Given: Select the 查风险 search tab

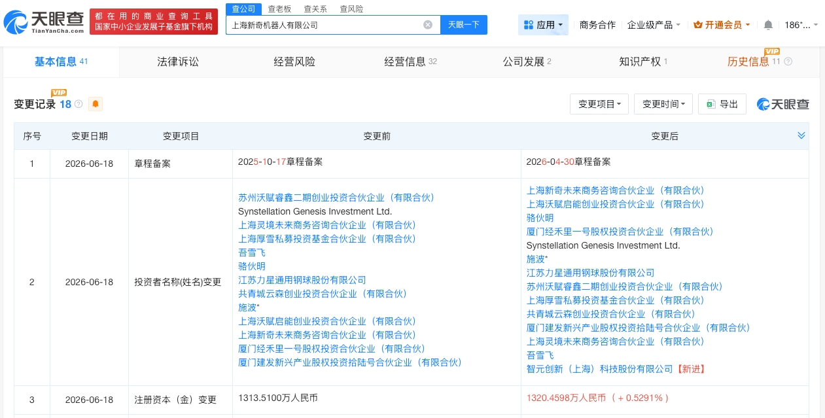Looking at the screenshot, I should 351,9.
